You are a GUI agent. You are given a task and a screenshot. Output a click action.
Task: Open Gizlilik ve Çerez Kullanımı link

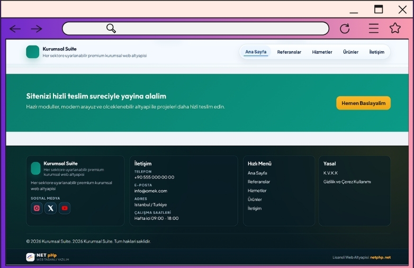(347, 182)
